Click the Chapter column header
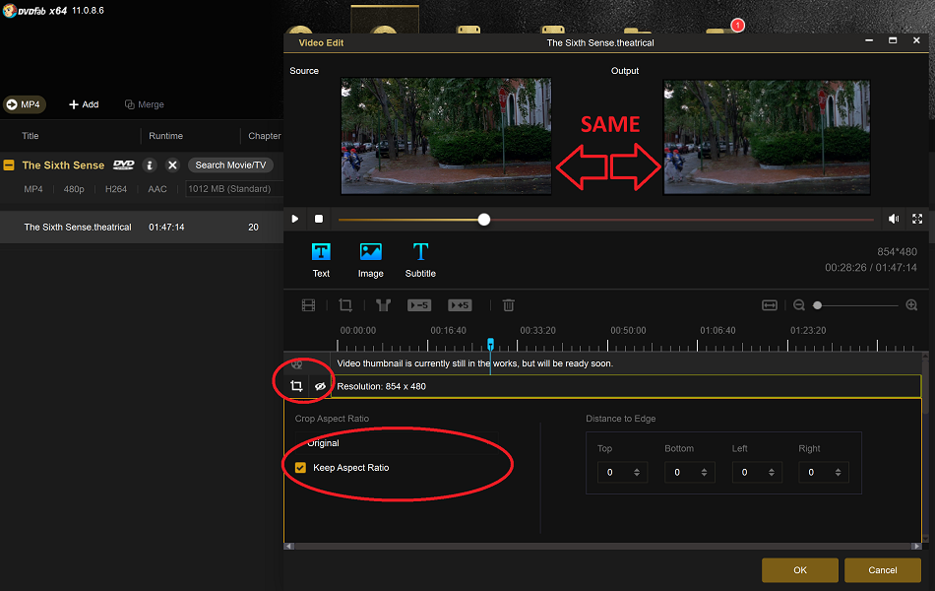Image resolution: width=935 pixels, height=591 pixels. [x=265, y=136]
